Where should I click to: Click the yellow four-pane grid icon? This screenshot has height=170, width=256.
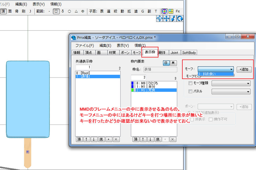[x=171, y=11]
